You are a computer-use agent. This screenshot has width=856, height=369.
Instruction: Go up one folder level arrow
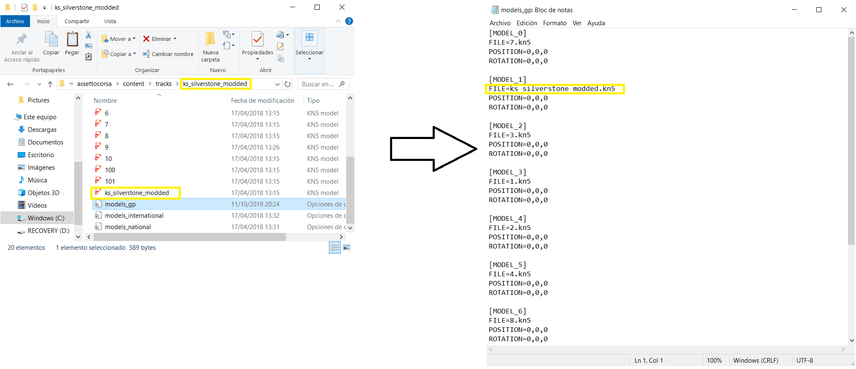click(x=50, y=84)
